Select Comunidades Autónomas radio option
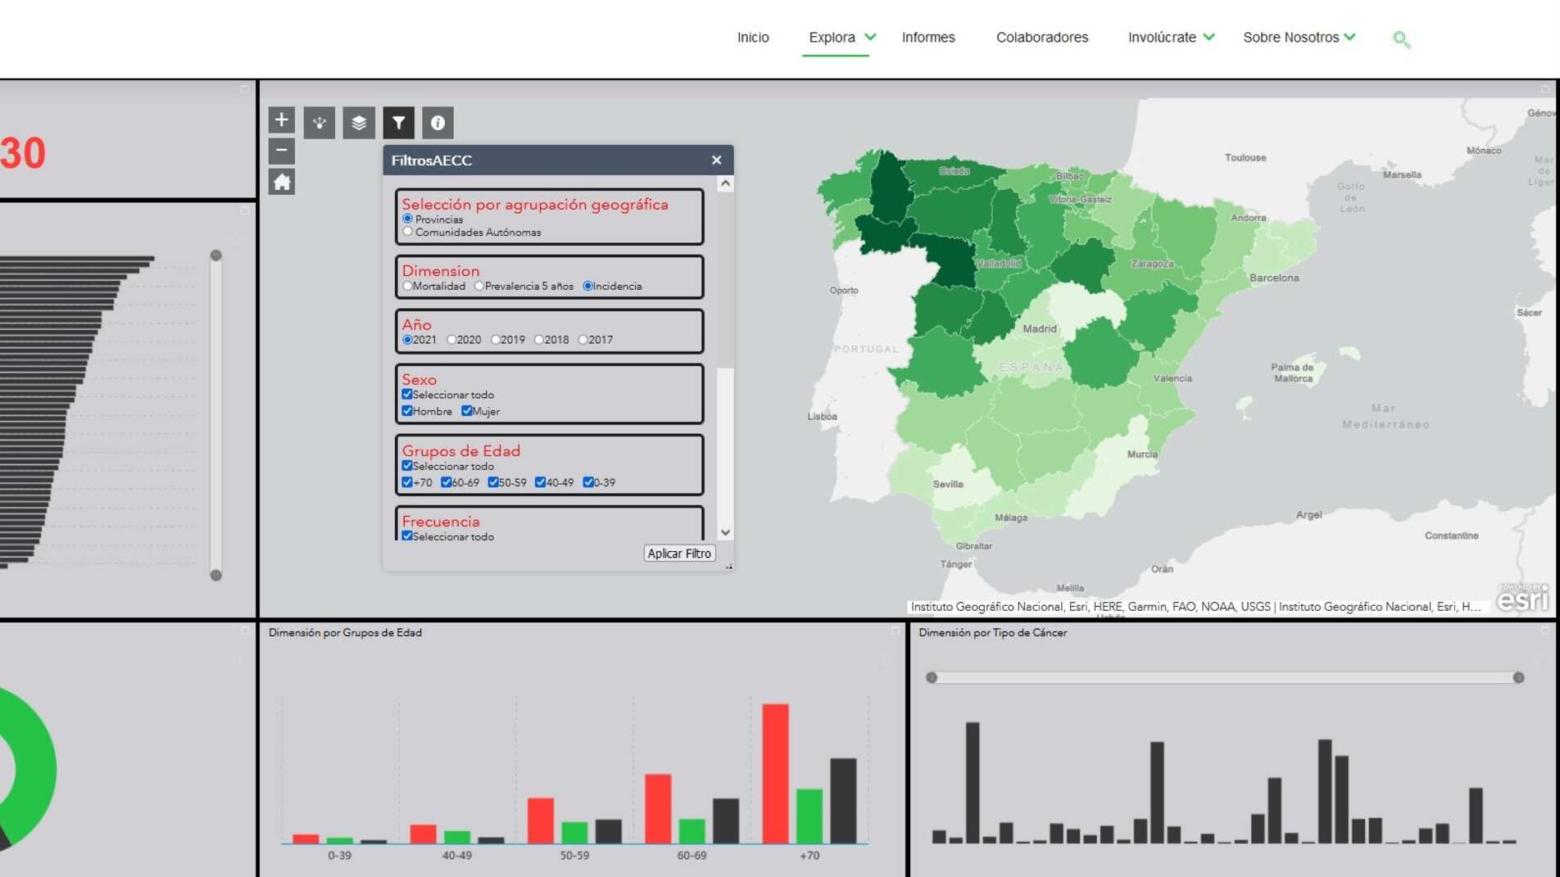Viewport: 1560px width, 877px height. click(408, 232)
